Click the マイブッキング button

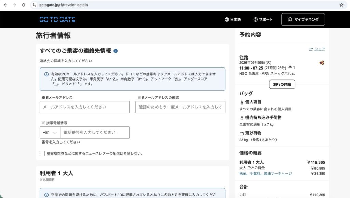point(303,20)
